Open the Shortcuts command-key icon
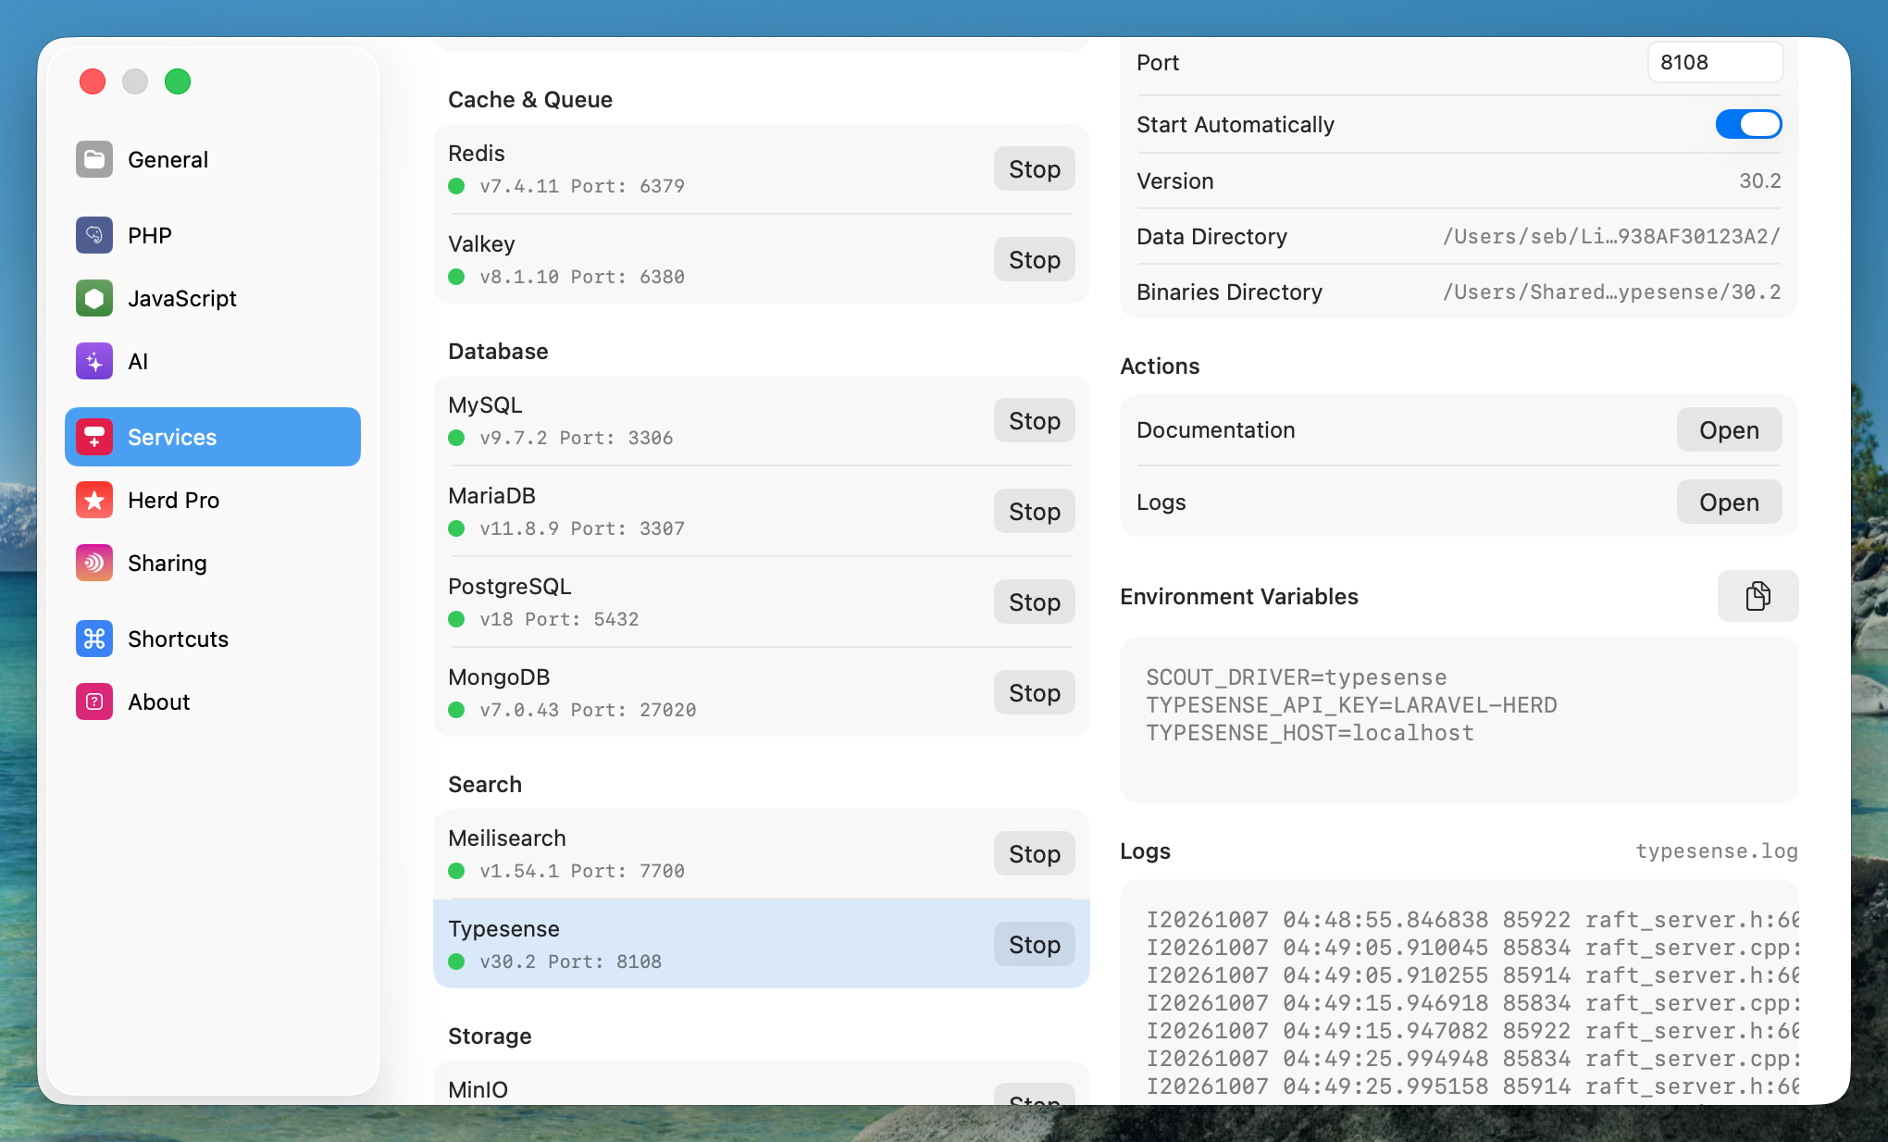Viewport: 1888px width, 1142px height. pos(94,639)
